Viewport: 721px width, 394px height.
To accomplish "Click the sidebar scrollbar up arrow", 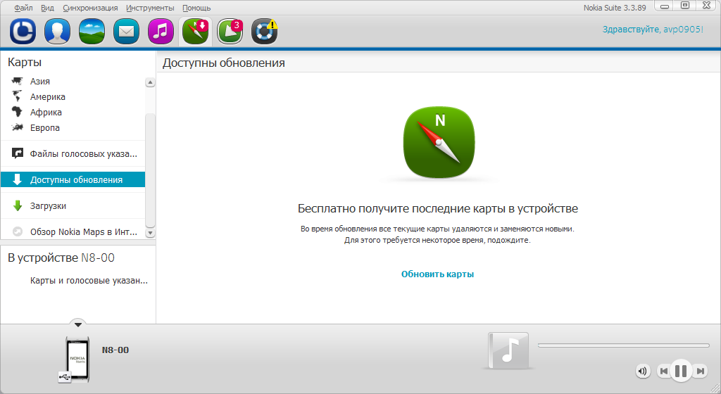I will pyautogui.click(x=151, y=82).
